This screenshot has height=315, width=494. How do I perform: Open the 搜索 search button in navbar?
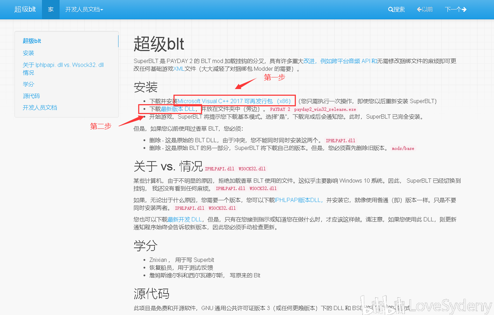pos(396,10)
